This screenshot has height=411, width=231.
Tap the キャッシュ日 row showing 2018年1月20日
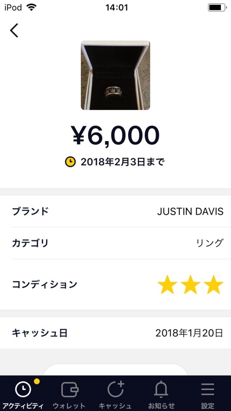click(x=115, y=332)
